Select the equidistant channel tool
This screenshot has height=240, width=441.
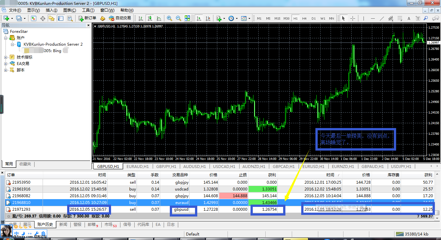(x=391, y=18)
